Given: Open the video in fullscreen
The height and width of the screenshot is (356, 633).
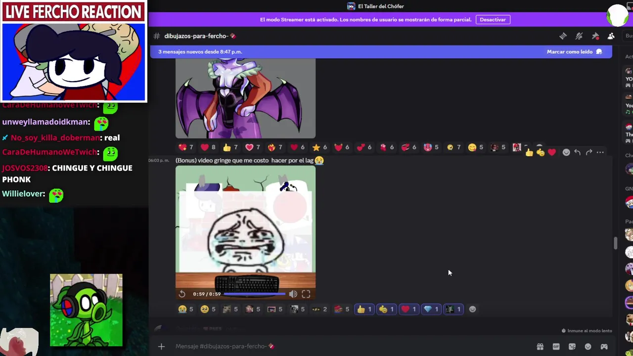Looking at the screenshot, I should [x=306, y=294].
